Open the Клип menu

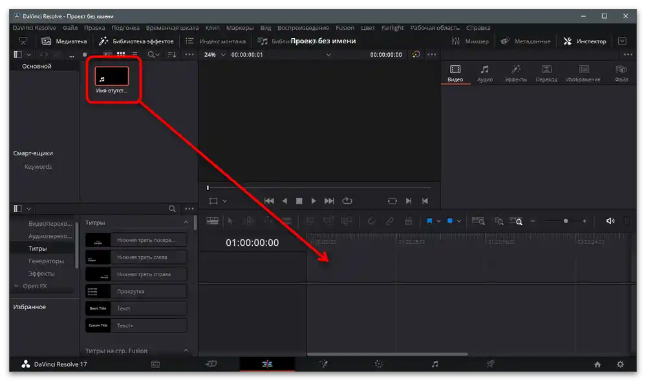pyautogui.click(x=212, y=28)
